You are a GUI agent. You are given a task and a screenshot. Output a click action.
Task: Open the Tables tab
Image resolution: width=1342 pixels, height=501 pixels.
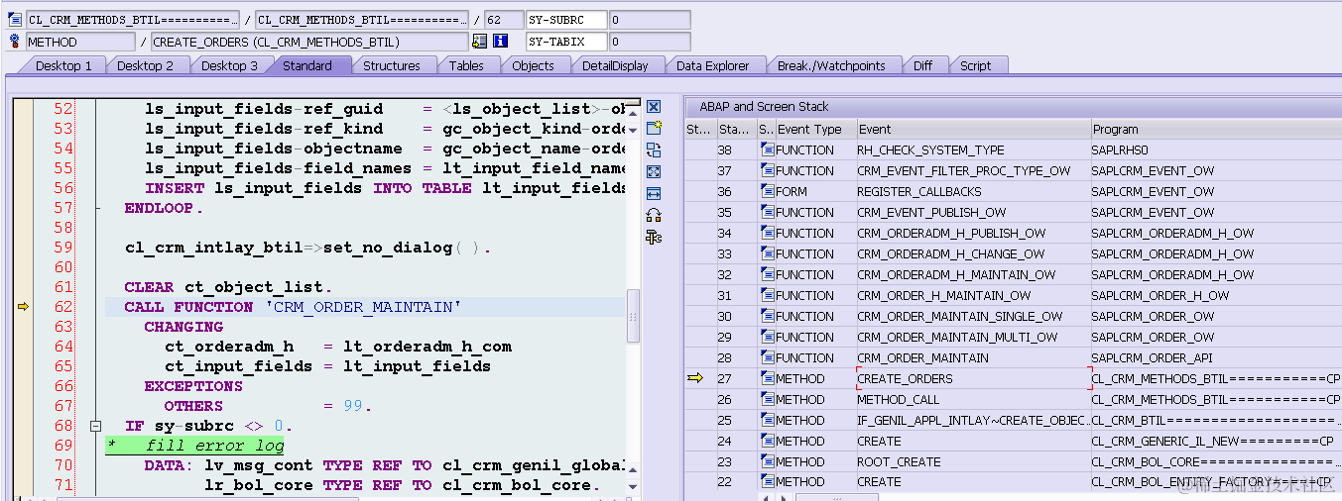click(x=466, y=65)
